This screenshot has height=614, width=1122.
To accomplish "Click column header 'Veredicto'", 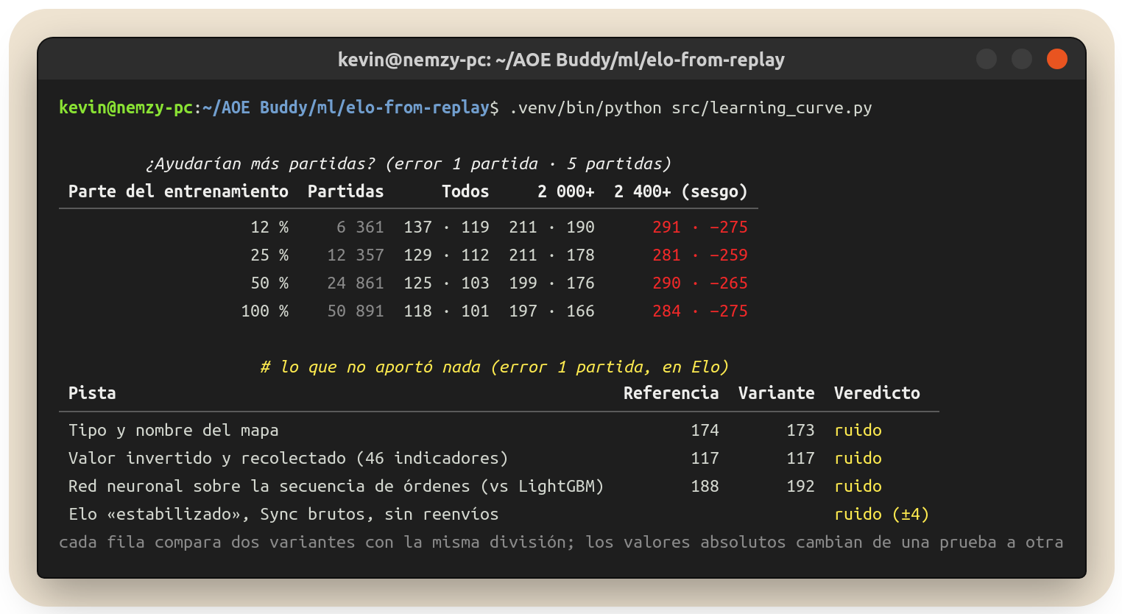I will 877,393.
